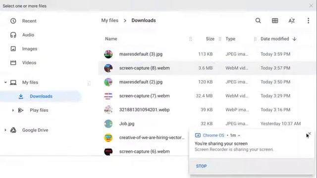The width and height of the screenshot is (317, 178).
Task: Click thumbnail of screen-capture (8).webm
Action: click(x=108, y=68)
